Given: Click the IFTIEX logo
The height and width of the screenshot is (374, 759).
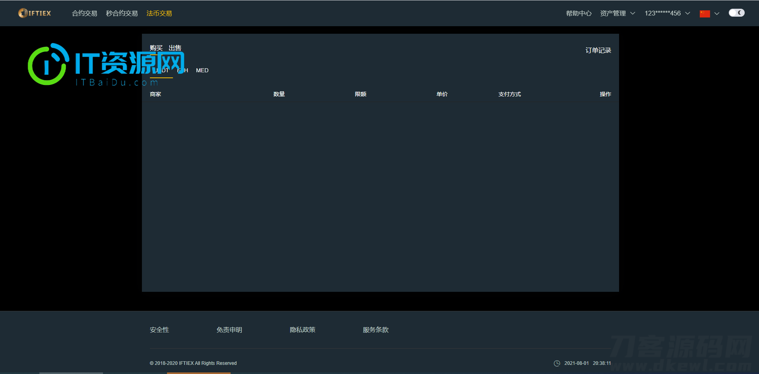Looking at the screenshot, I should 35,13.
